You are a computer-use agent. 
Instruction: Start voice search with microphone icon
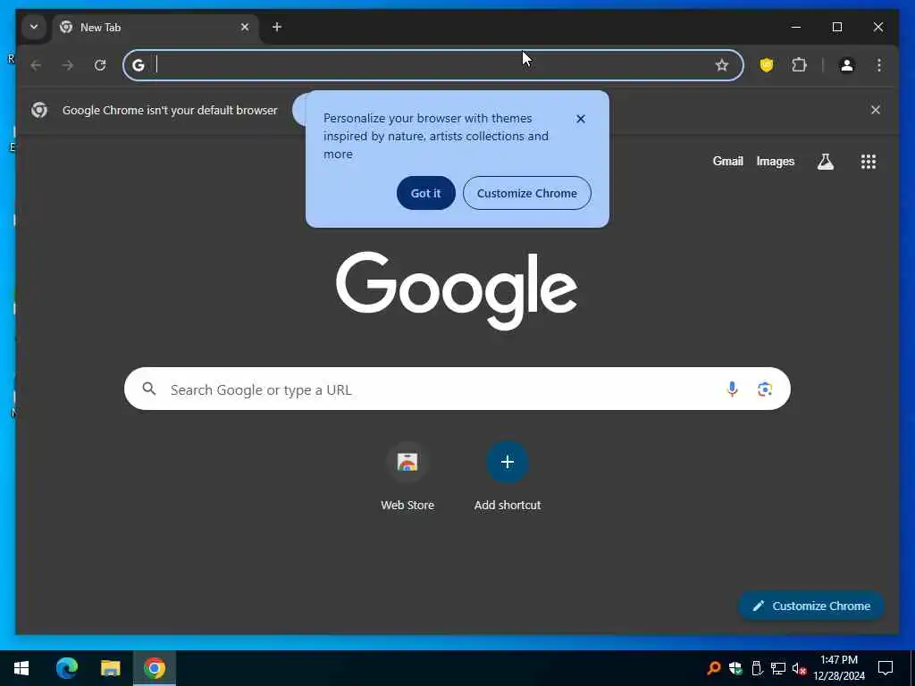(733, 389)
